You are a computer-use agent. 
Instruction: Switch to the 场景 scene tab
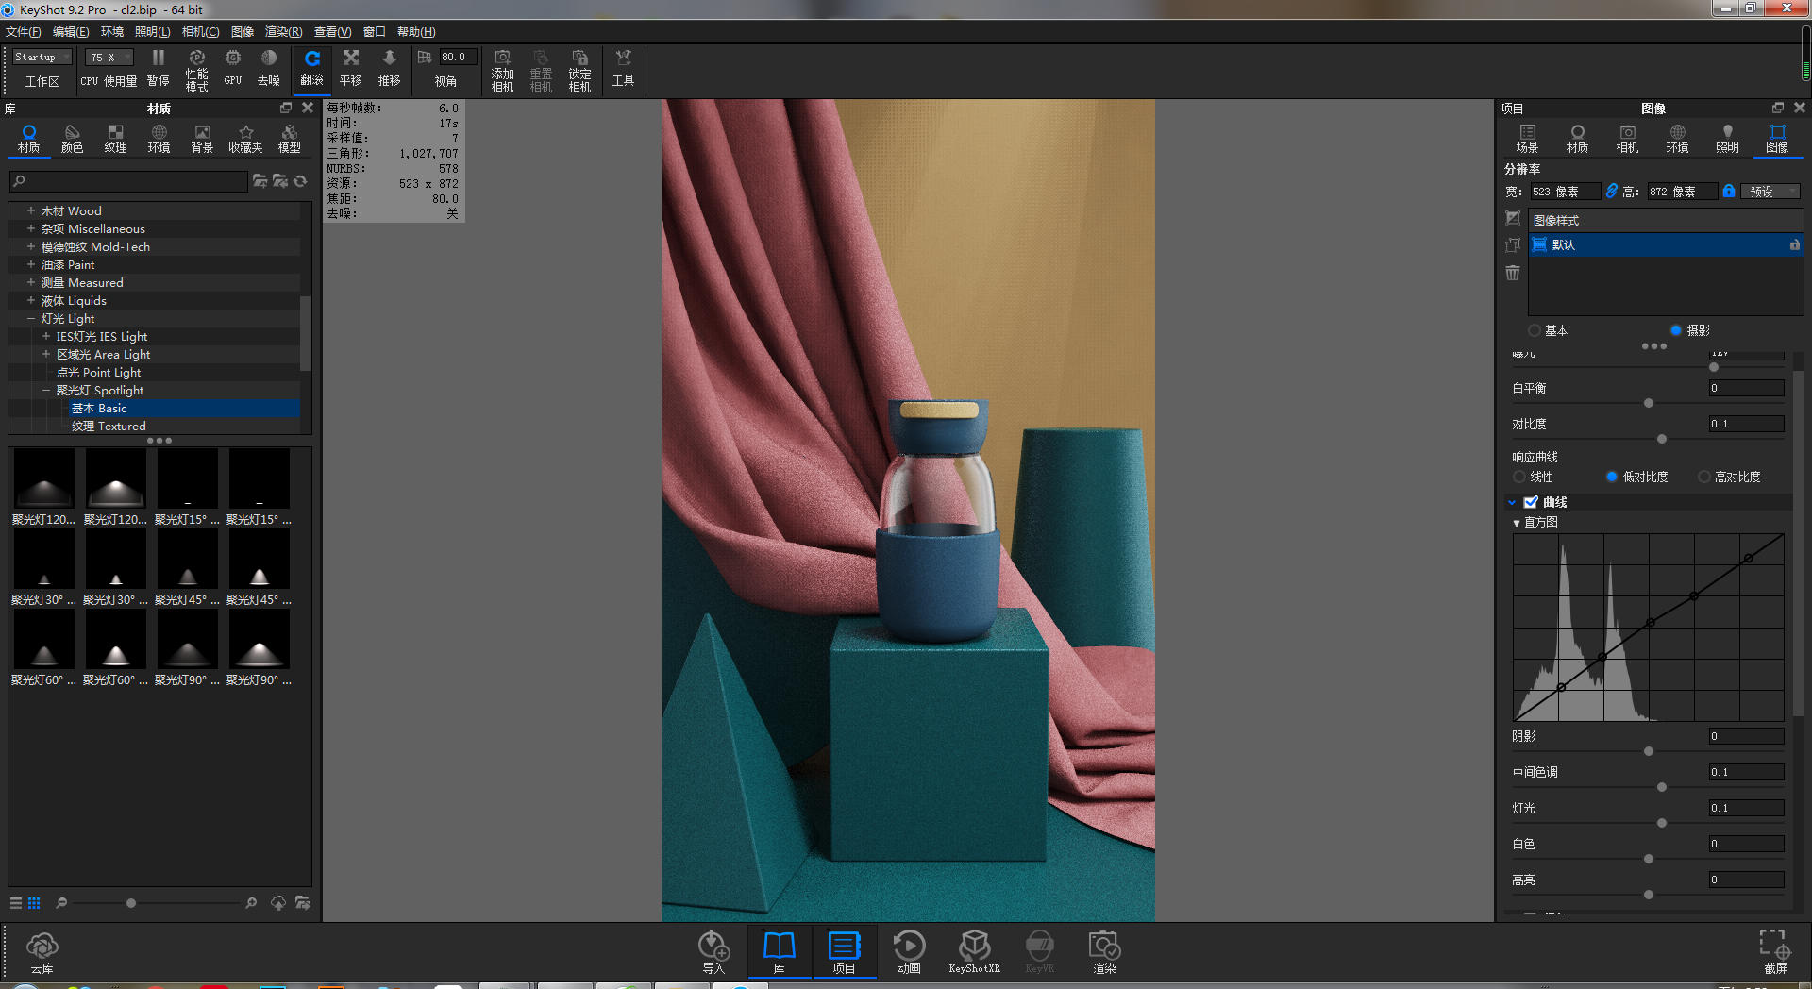pos(1527,139)
